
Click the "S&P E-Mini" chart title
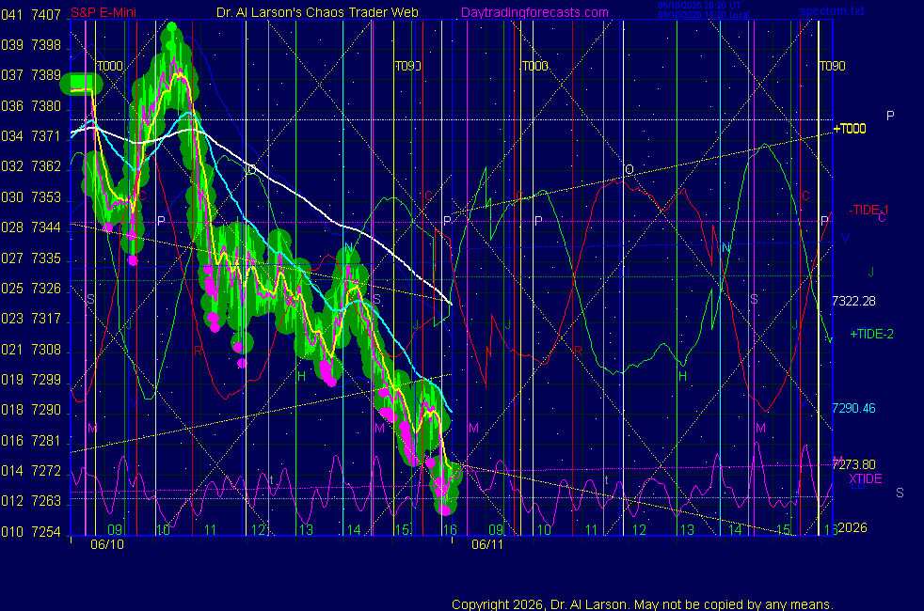(x=104, y=12)
